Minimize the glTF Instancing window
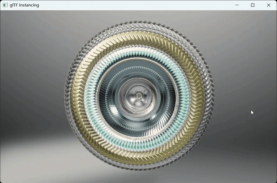This screenshot has width=277, height=183. pyautogui.click(x=237, y=5)
